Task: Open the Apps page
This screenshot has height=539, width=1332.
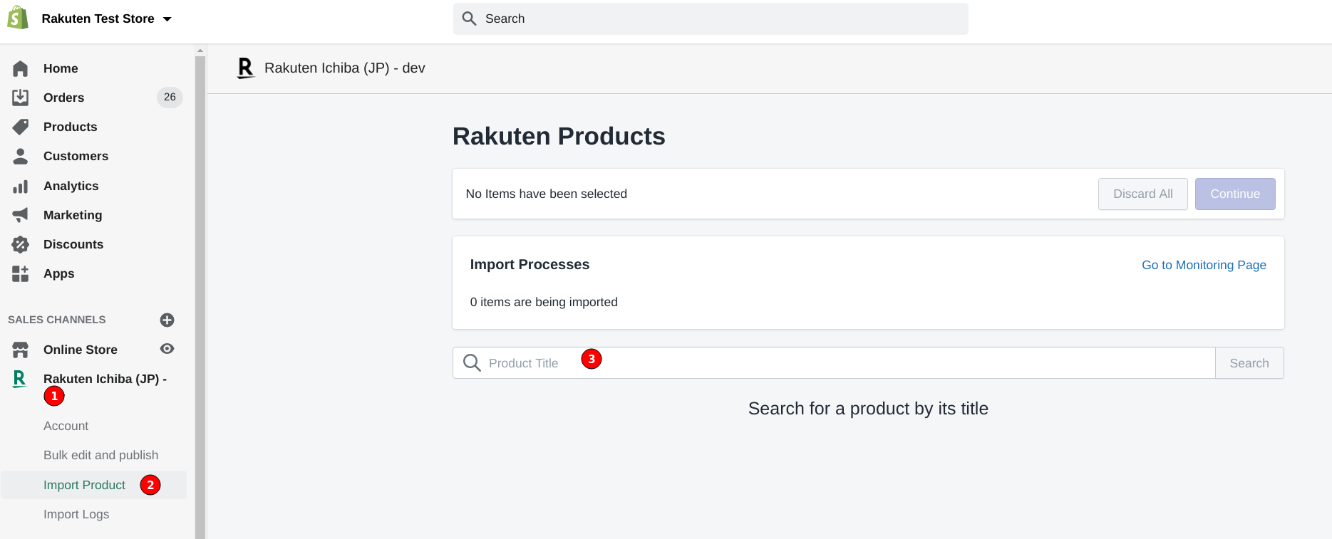Action: coord(58,273)
